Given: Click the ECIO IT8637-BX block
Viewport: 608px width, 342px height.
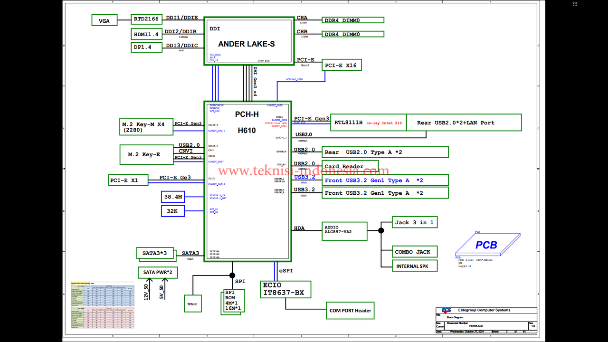Looking at the screenshot, I should tap(285, 289).
